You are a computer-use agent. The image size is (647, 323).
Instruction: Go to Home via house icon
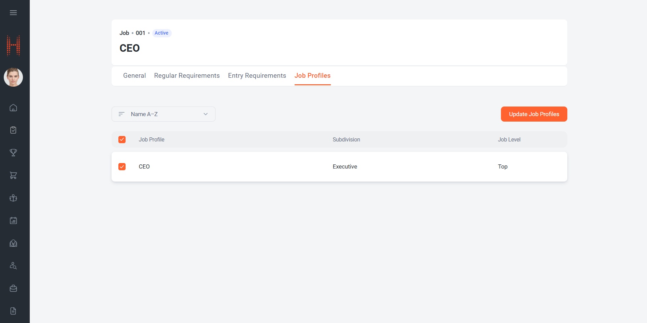[x=13, y=108]
